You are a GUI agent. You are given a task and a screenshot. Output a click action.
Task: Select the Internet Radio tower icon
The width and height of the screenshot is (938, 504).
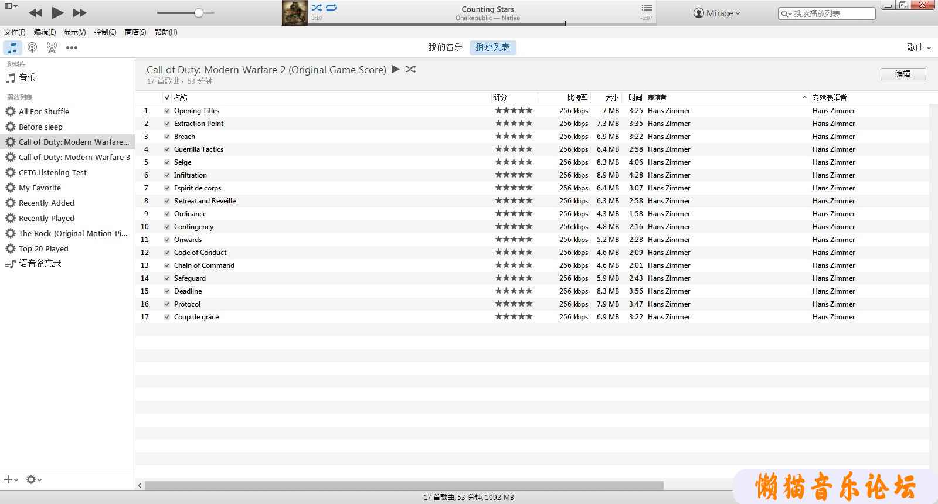pyautogui.click(x=52, y=47)
